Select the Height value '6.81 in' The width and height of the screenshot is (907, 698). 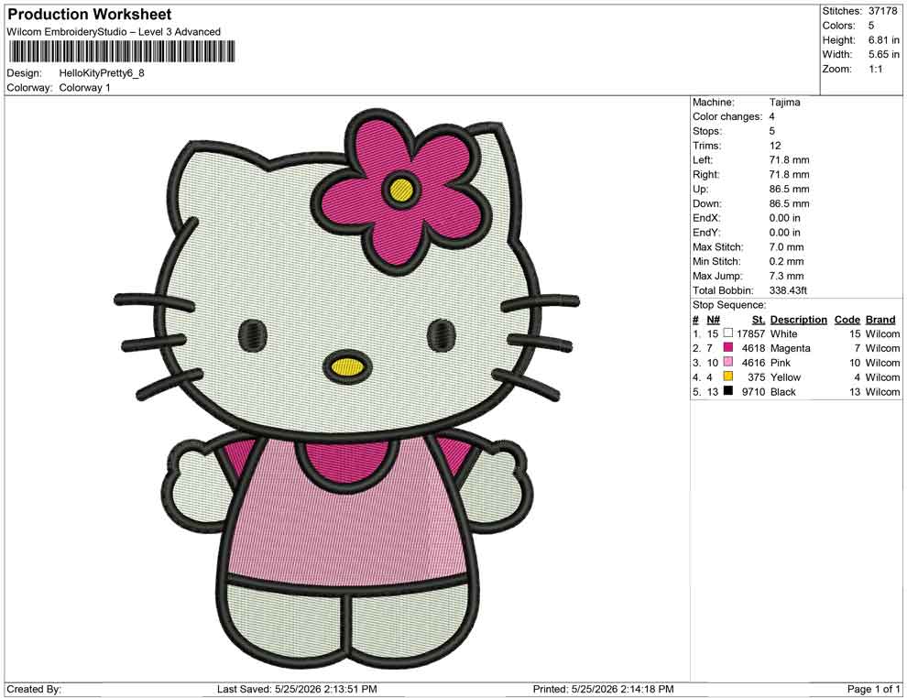[x=884, y=40]
